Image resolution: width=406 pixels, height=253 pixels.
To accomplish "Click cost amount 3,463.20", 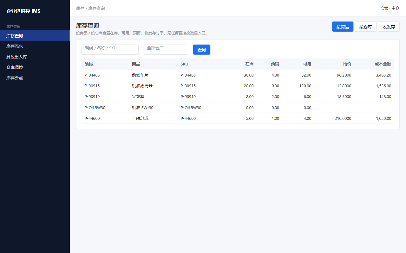I will [383, 75].
